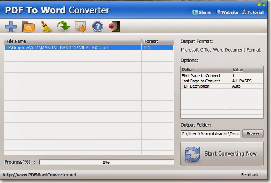271x183 pixels.
Task: Open the Website link
Action: [x=230, y=12]
